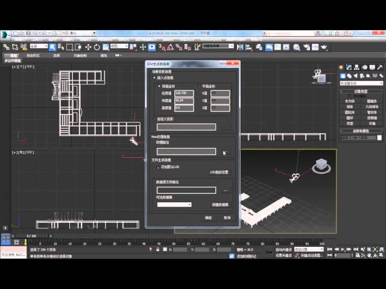The width and height of the screenshot is (386, 289).
Task: Click the time slider handle above the timeline
Action: tap(31, 236)
